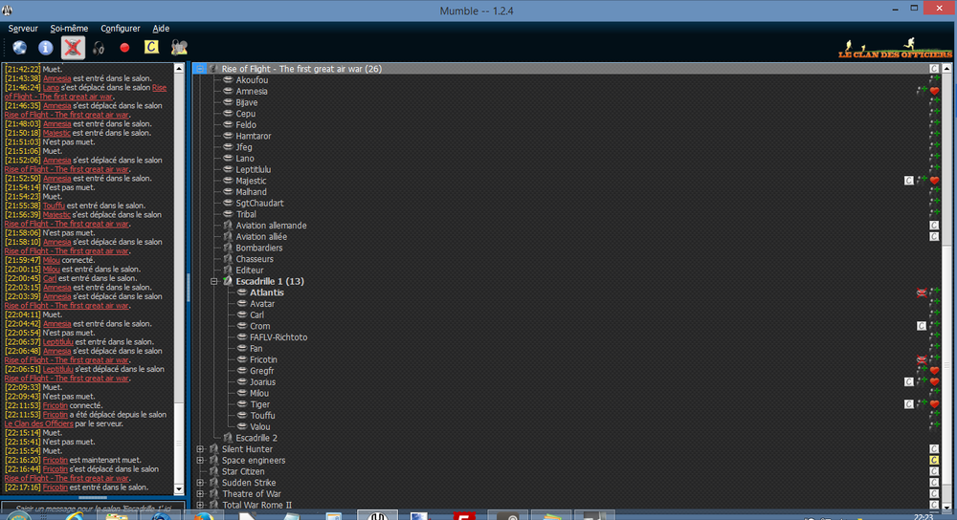Expand the Silent Hunter channel
The width and height of the screenshot is (957, 520).
pyautogui.click(x=200, y=449)
